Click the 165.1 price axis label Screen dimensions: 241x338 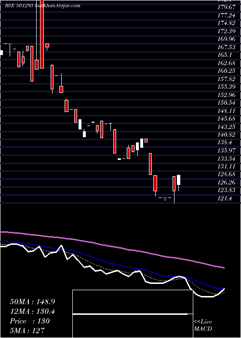[x=225, y=55]
